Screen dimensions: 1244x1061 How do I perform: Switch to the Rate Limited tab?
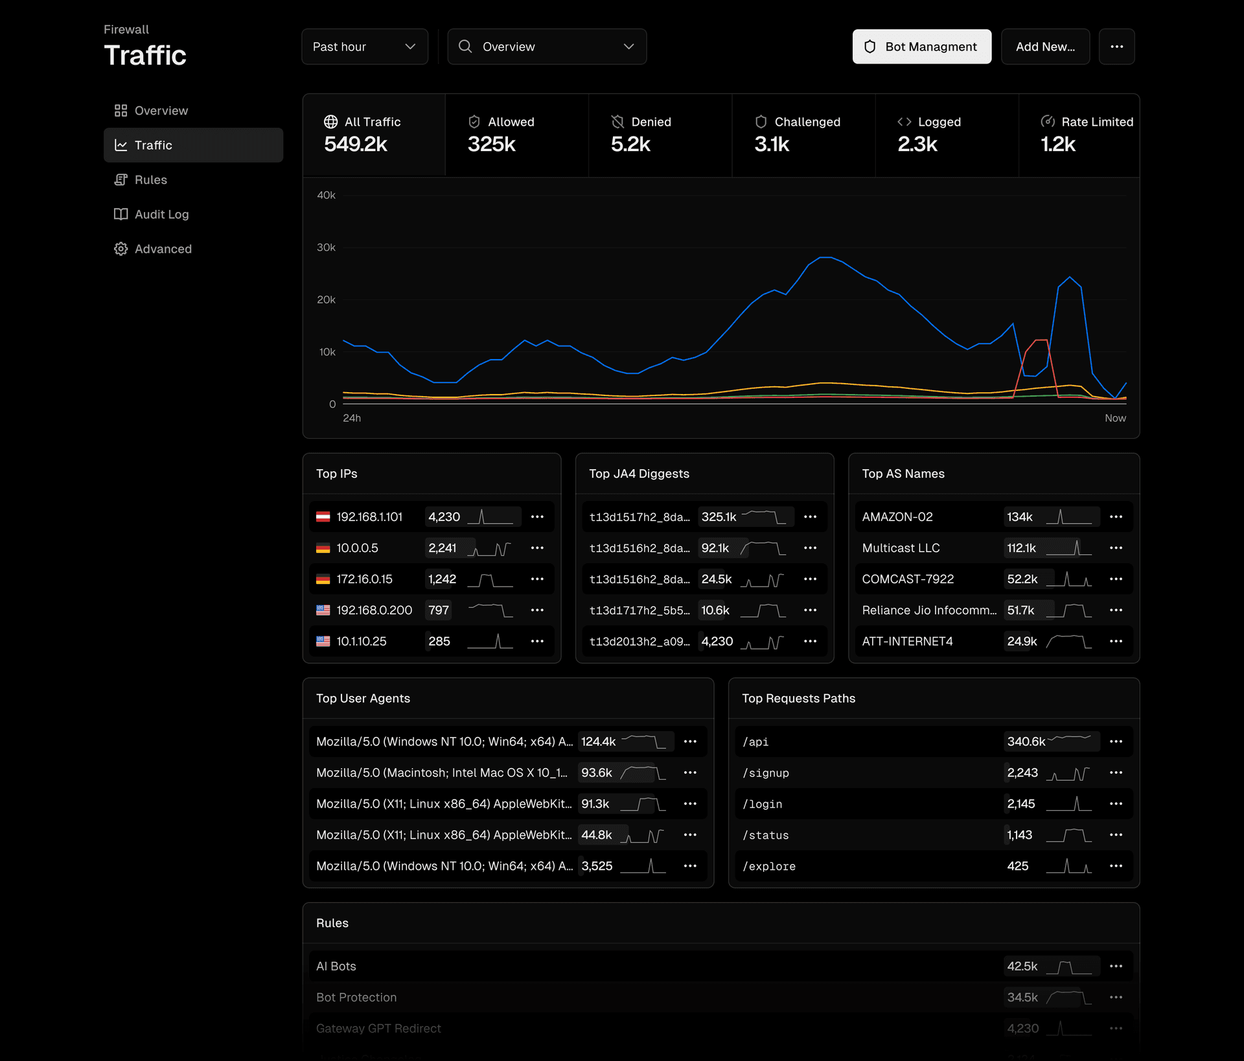tap(1078, 135)
